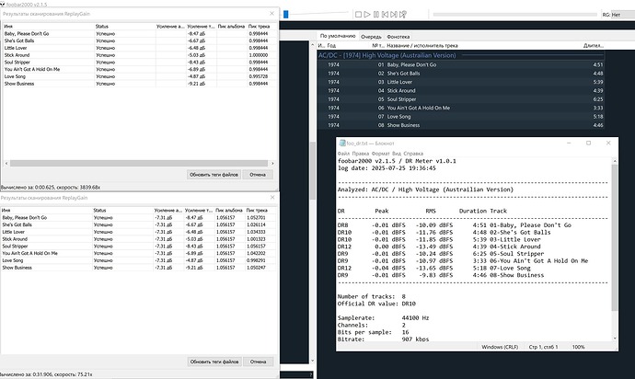This screenshot has width=635, height=379.
Task: Select Soul Stripper row in lower ReplayGain list
Action: pos(138,247)
